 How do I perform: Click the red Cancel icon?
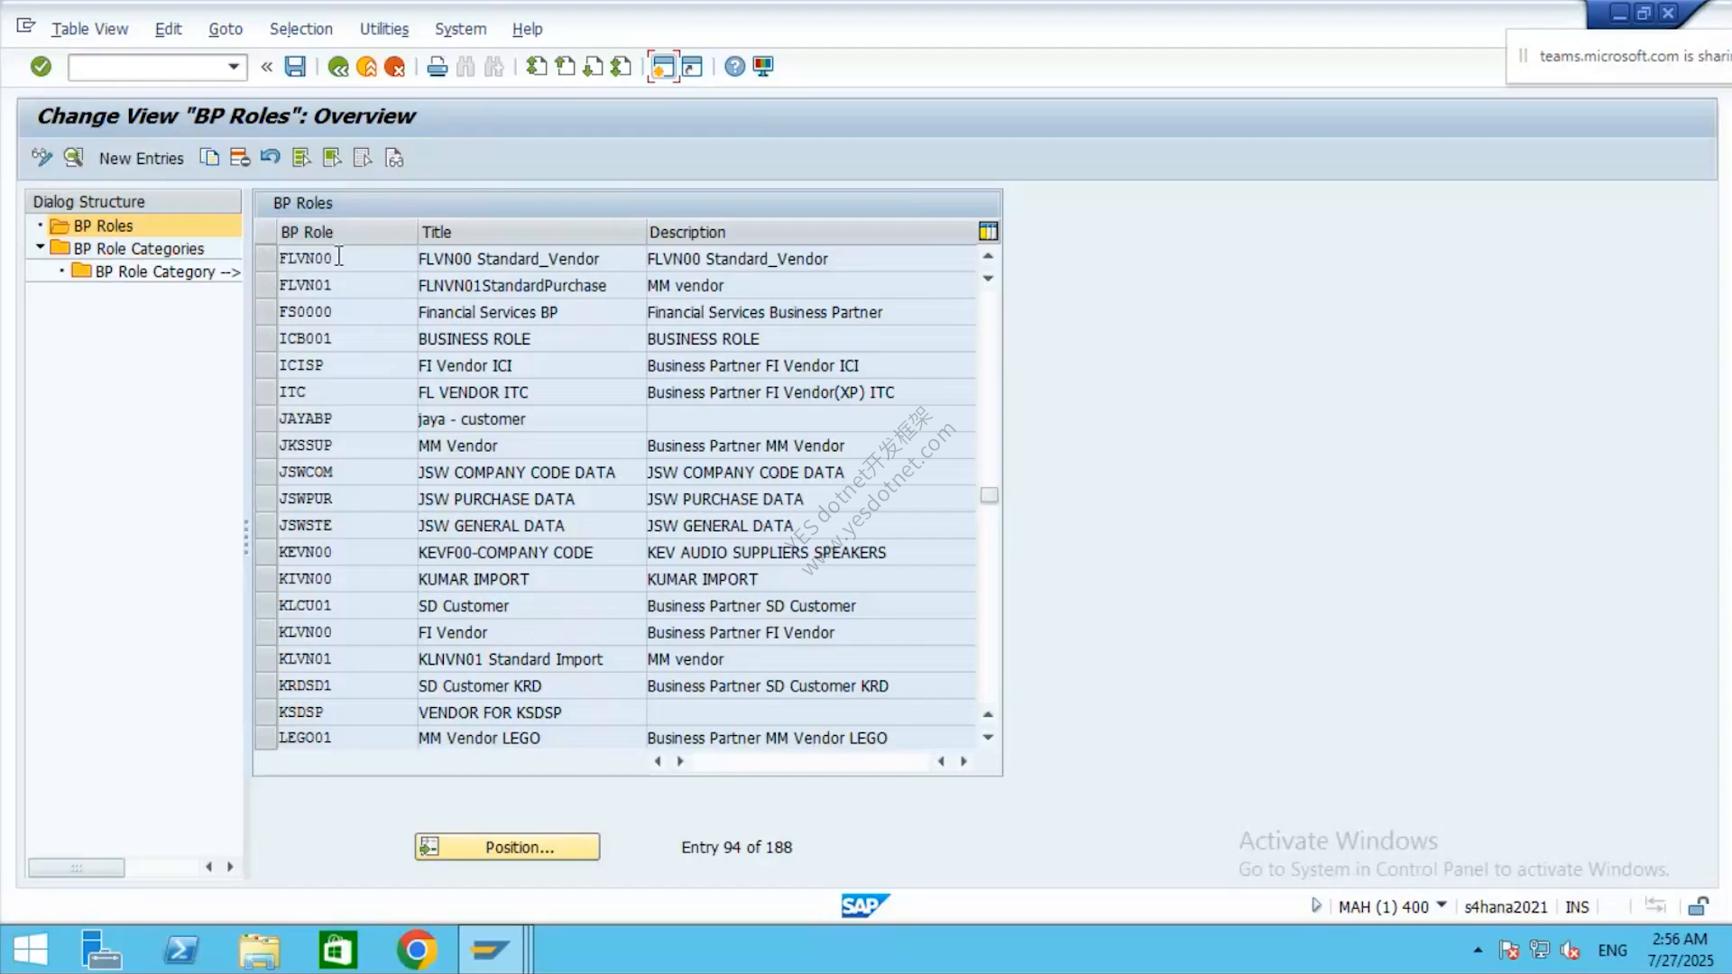click(394, 66)
